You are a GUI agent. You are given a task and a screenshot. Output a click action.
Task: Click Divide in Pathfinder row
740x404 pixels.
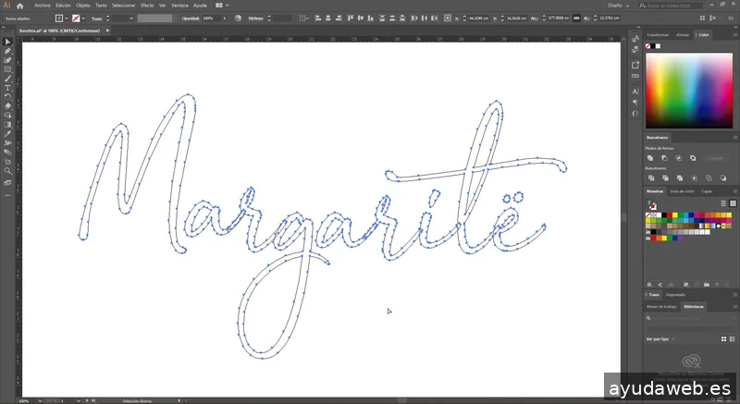pos(651,178)
